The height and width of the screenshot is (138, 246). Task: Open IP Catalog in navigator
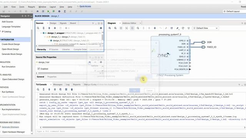point(6,31)
